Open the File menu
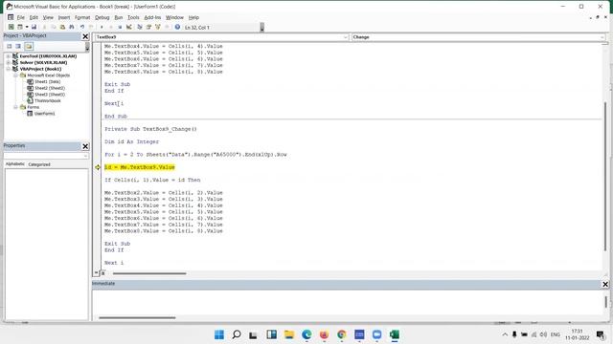The height and width of the screenshot is (344, 613). (20, 17)
